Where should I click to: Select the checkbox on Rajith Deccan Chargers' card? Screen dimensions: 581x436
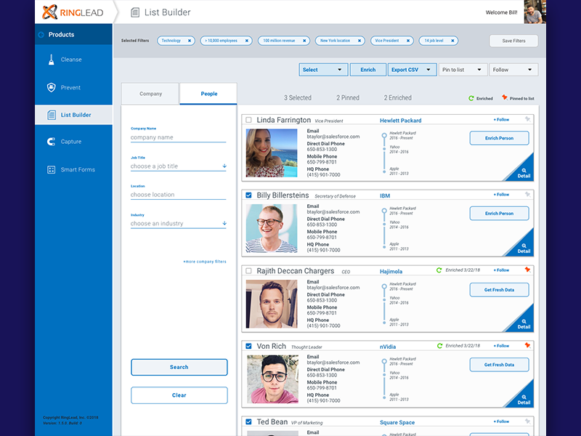pos(247,270)
